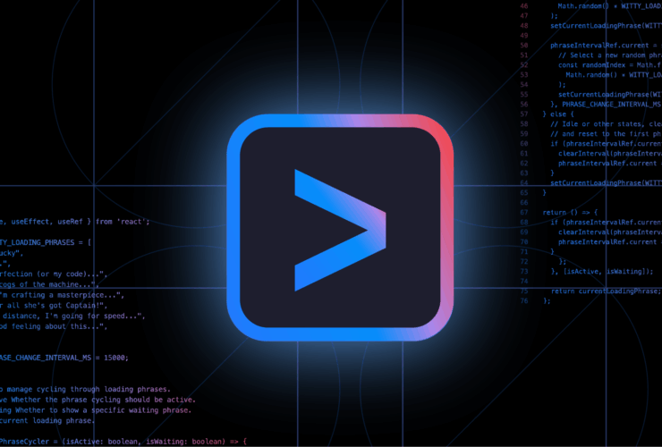
Task: Select the "from 'react';" import text
Action: click(x=123, y=222)
